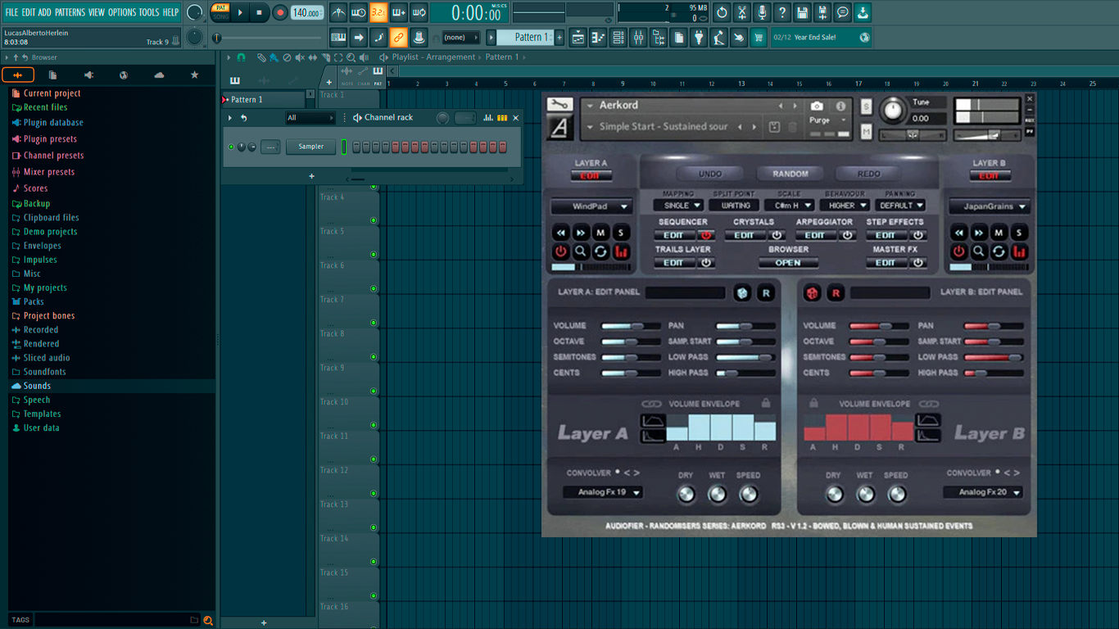Image resolution: width=1119 pixels, height=629 pixels.
Task: Toggle the Crystals power button
Action: point(777,235)
